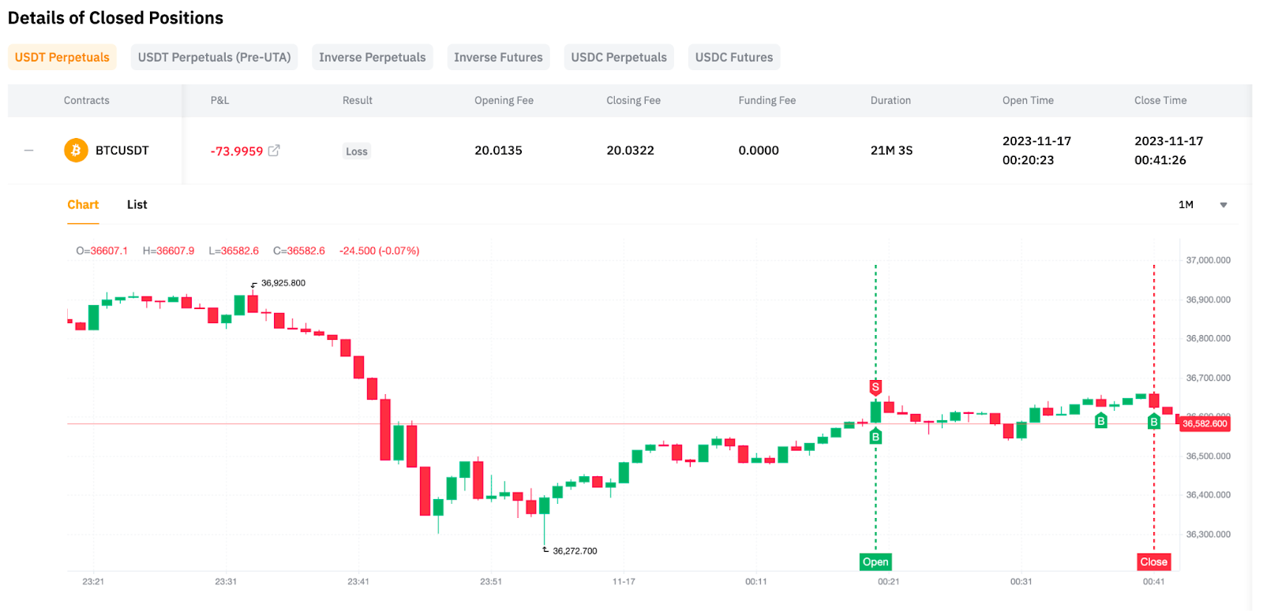1263x611 pixels.
Task: Click the dropdown arrow beside 1M
Action: point(1224,205)
